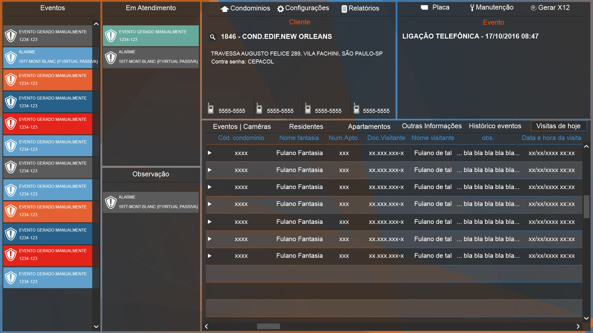This screenshot has width=593, height=333.
Task: Click client name 1846 - COND.EDIF.NEW ORLEANS
Action: (x=276, y=37)
